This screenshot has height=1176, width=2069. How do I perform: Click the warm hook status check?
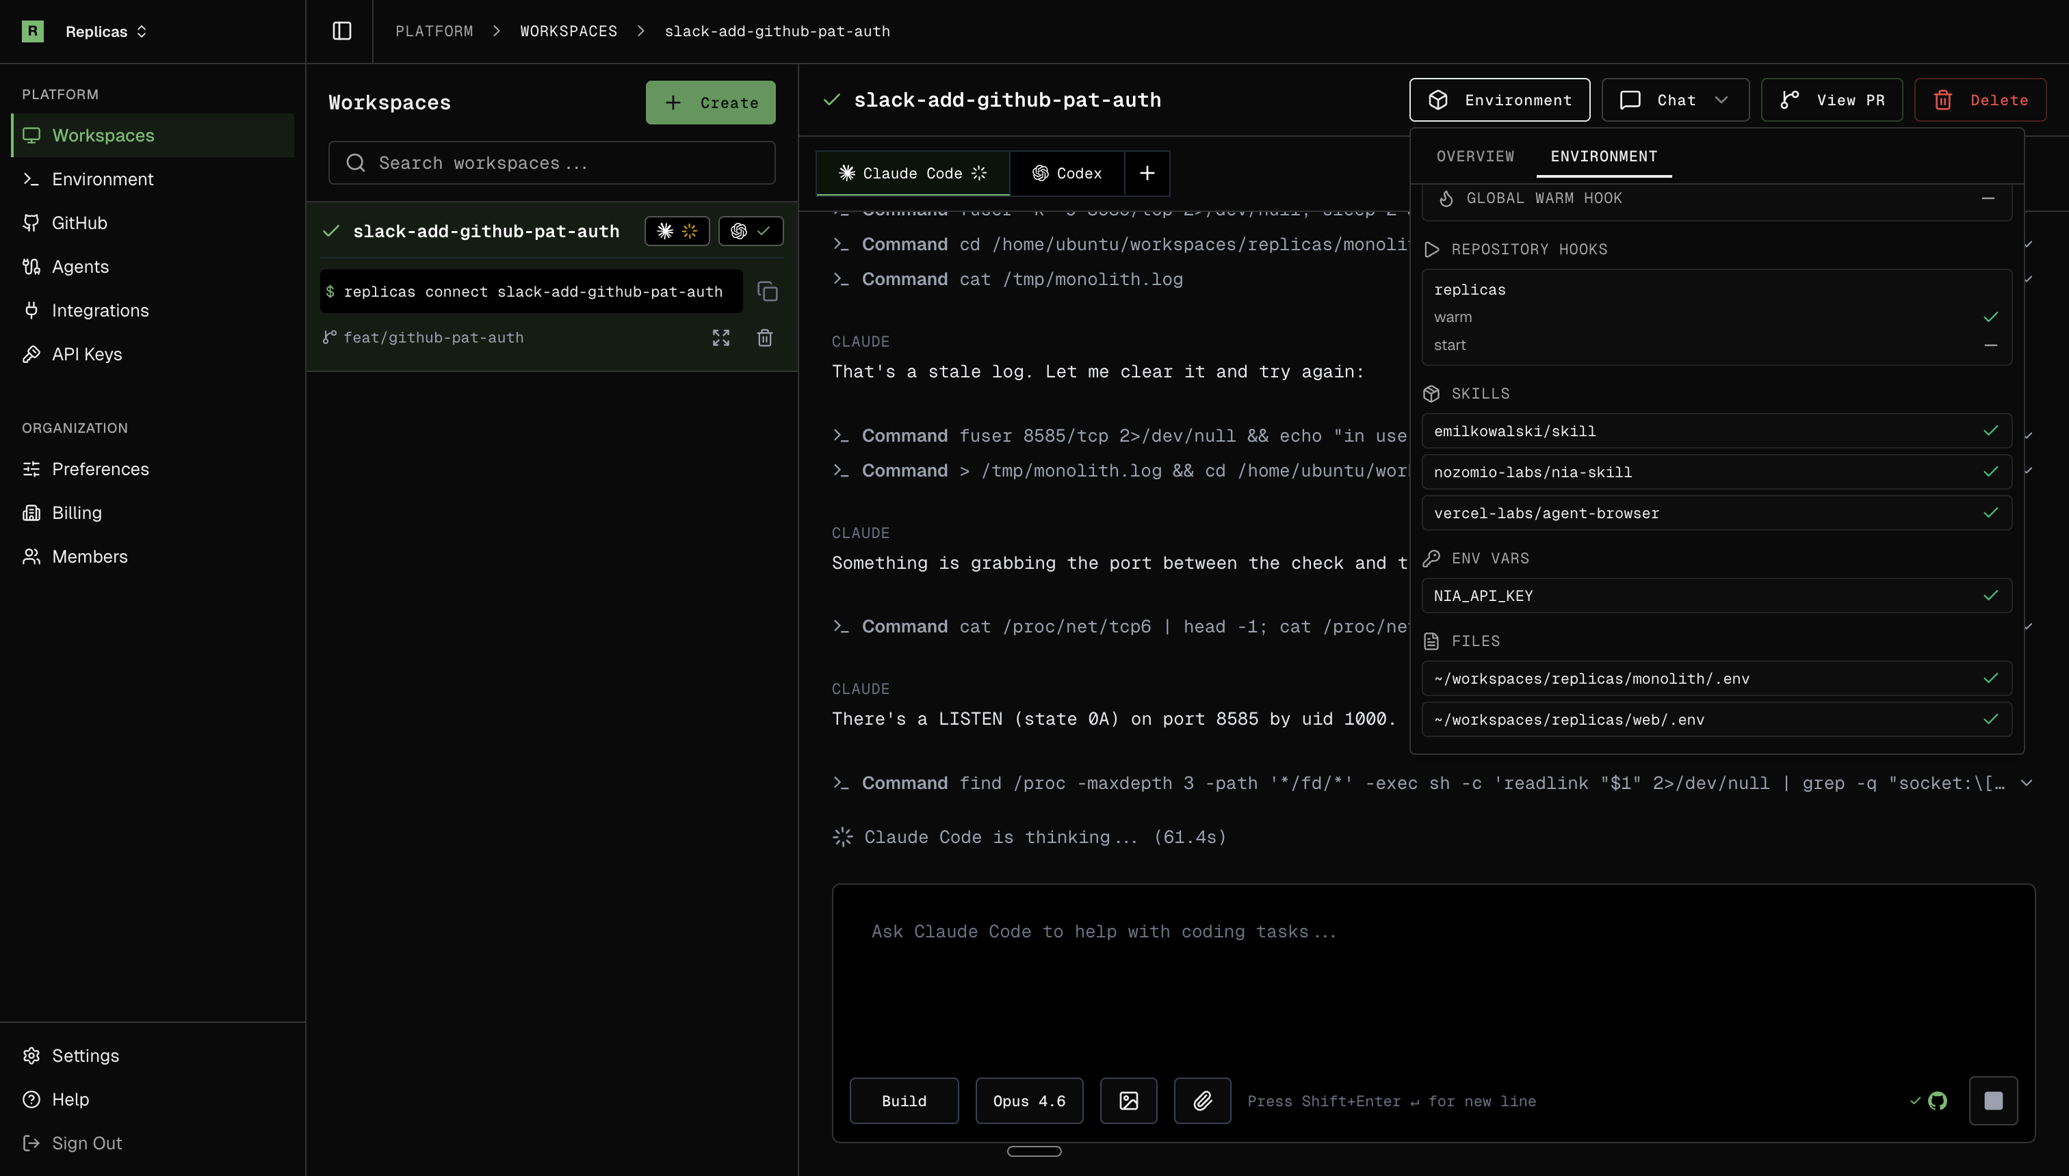tap(1990, 317)
